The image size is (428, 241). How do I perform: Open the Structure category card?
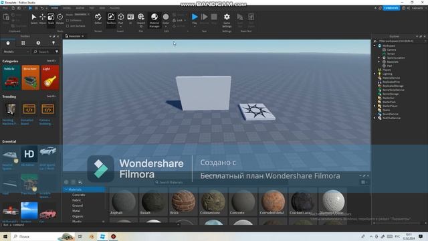point(31,78)
